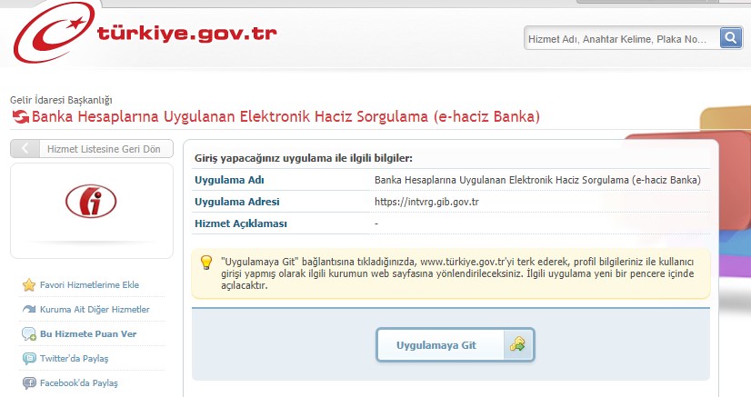Click the türkiye.gov.tr crescent-star logo
Image resolution: width=751 pixels, height=397 pixels.
tap(55, 32)
